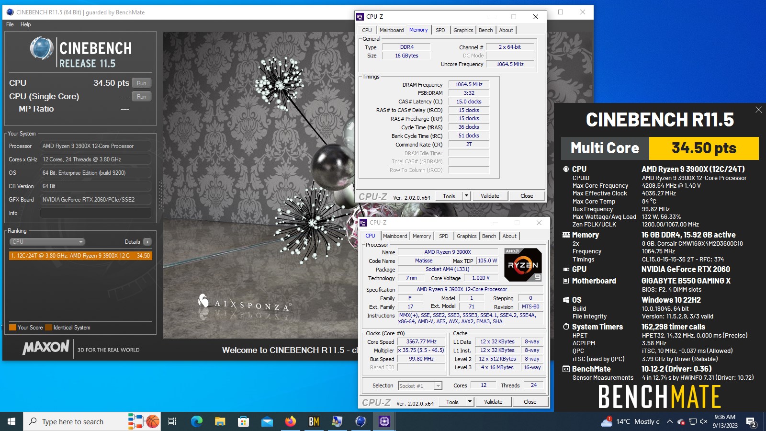766x431 pixels.
Task: Switch to Cinebench sphere taskbar icon
Action: [x=360, y=421]
